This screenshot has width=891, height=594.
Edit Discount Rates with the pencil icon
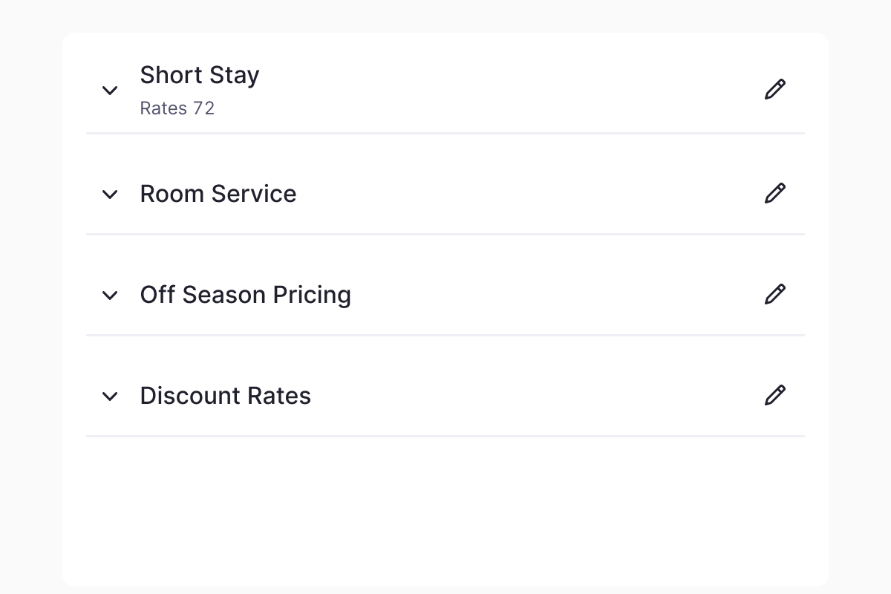click(x=774, y=396)
